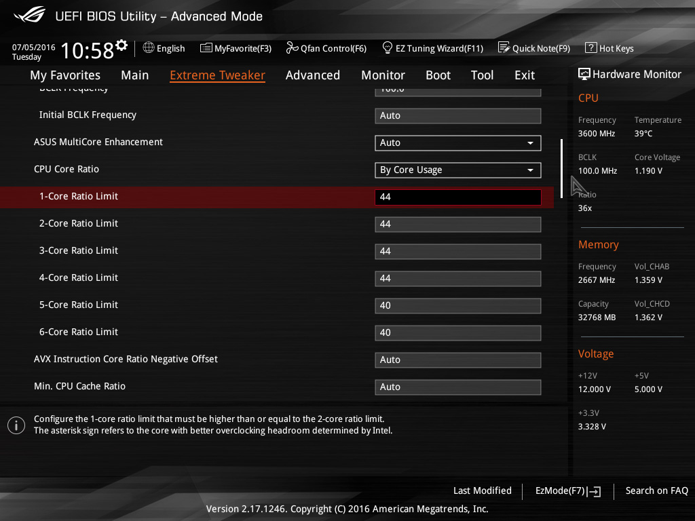Select the 1-Core Ratio Limit label

coord(79,196)
